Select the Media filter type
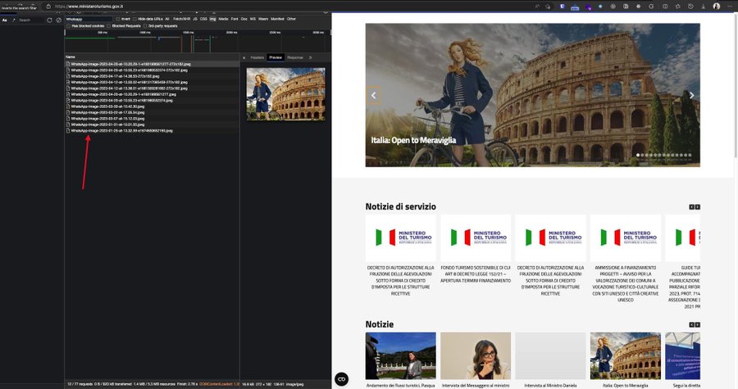 pyautogui.click(x=224, y=18)
